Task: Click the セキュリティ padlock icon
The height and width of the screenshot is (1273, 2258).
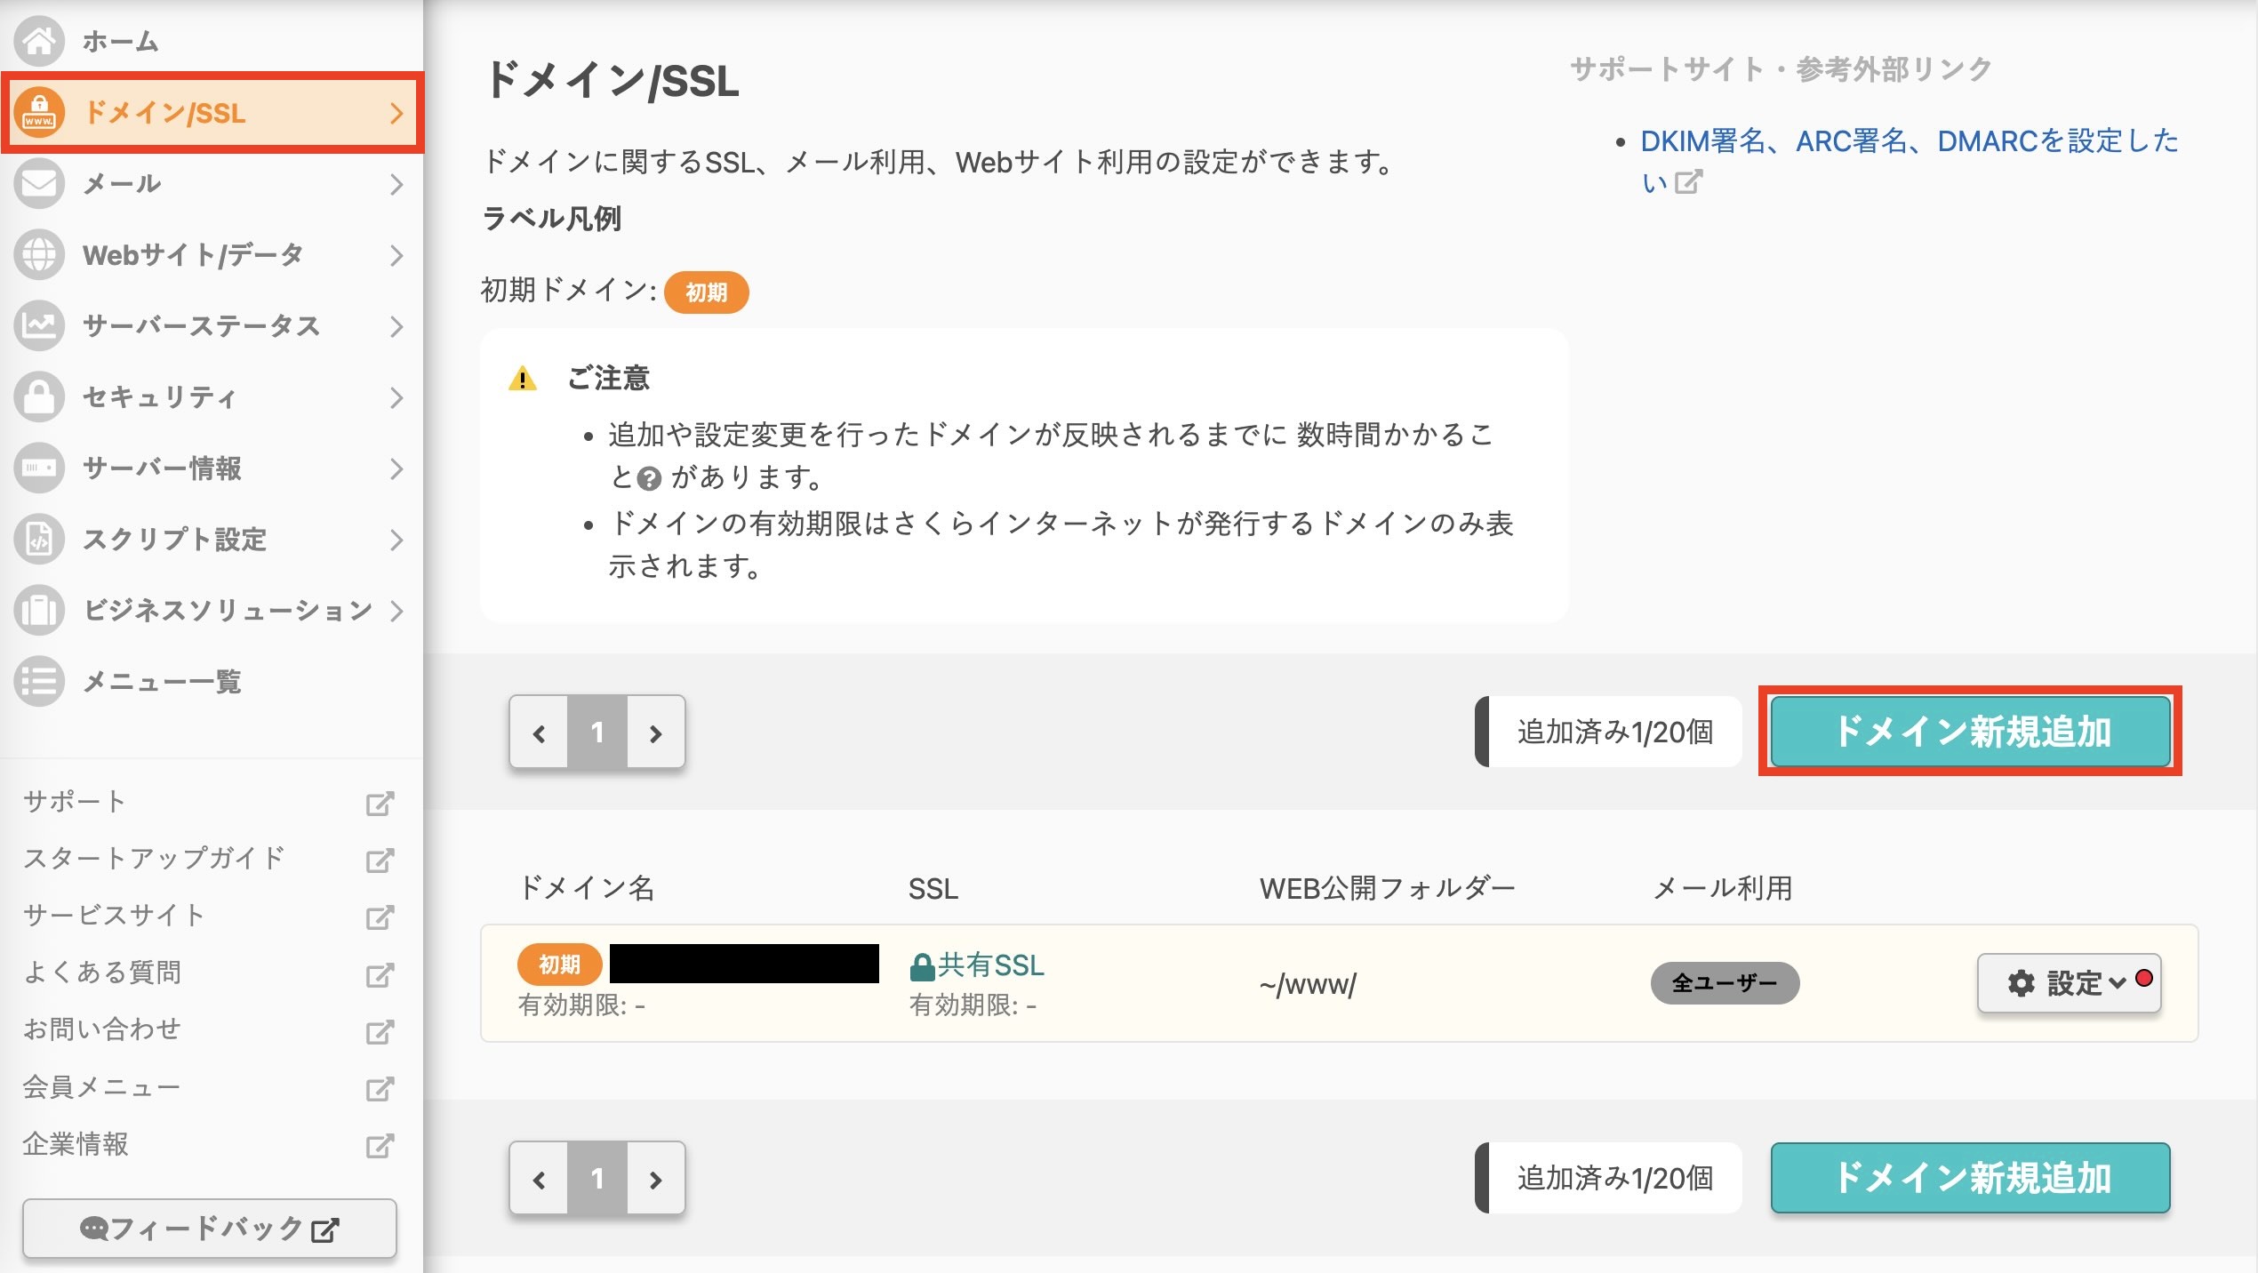Action: [39, 396]
